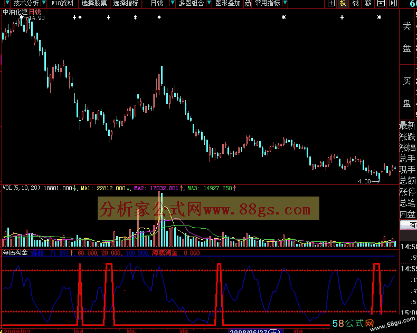Open the 技术分析 menu
417x333 pixels.
(26, 3)
